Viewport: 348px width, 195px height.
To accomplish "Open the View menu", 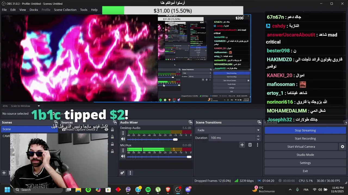I will pyautogui.click(x=23, y=10).
